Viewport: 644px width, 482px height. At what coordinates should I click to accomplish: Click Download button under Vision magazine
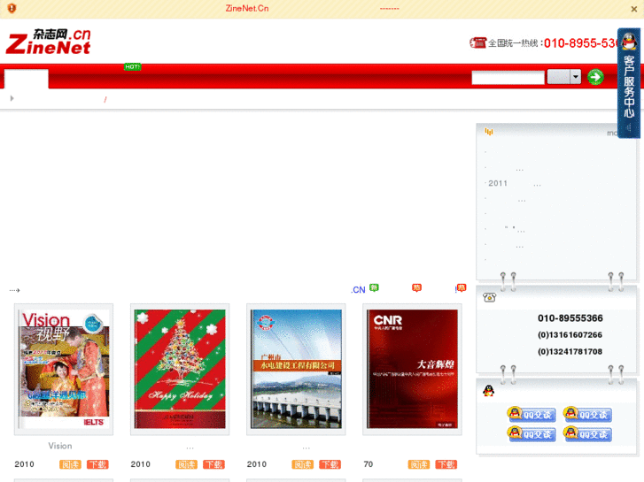point(97,464)
